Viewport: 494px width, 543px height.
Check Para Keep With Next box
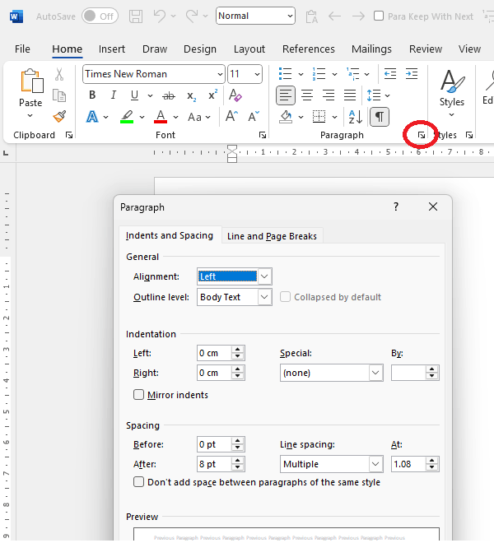[x=379, y=16]
